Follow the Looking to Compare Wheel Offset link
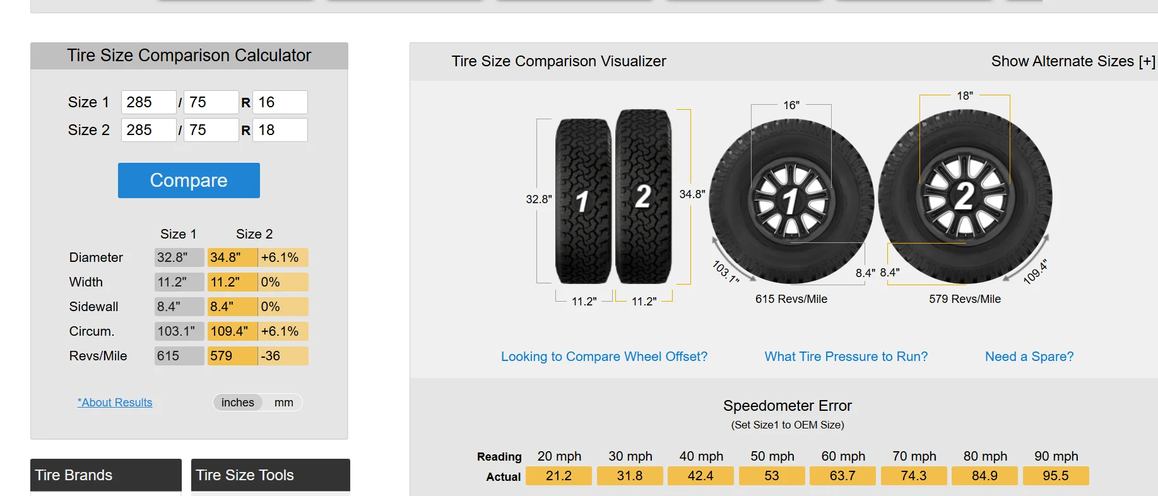Screen dimensions: 1158x496 tap(604, 357)
